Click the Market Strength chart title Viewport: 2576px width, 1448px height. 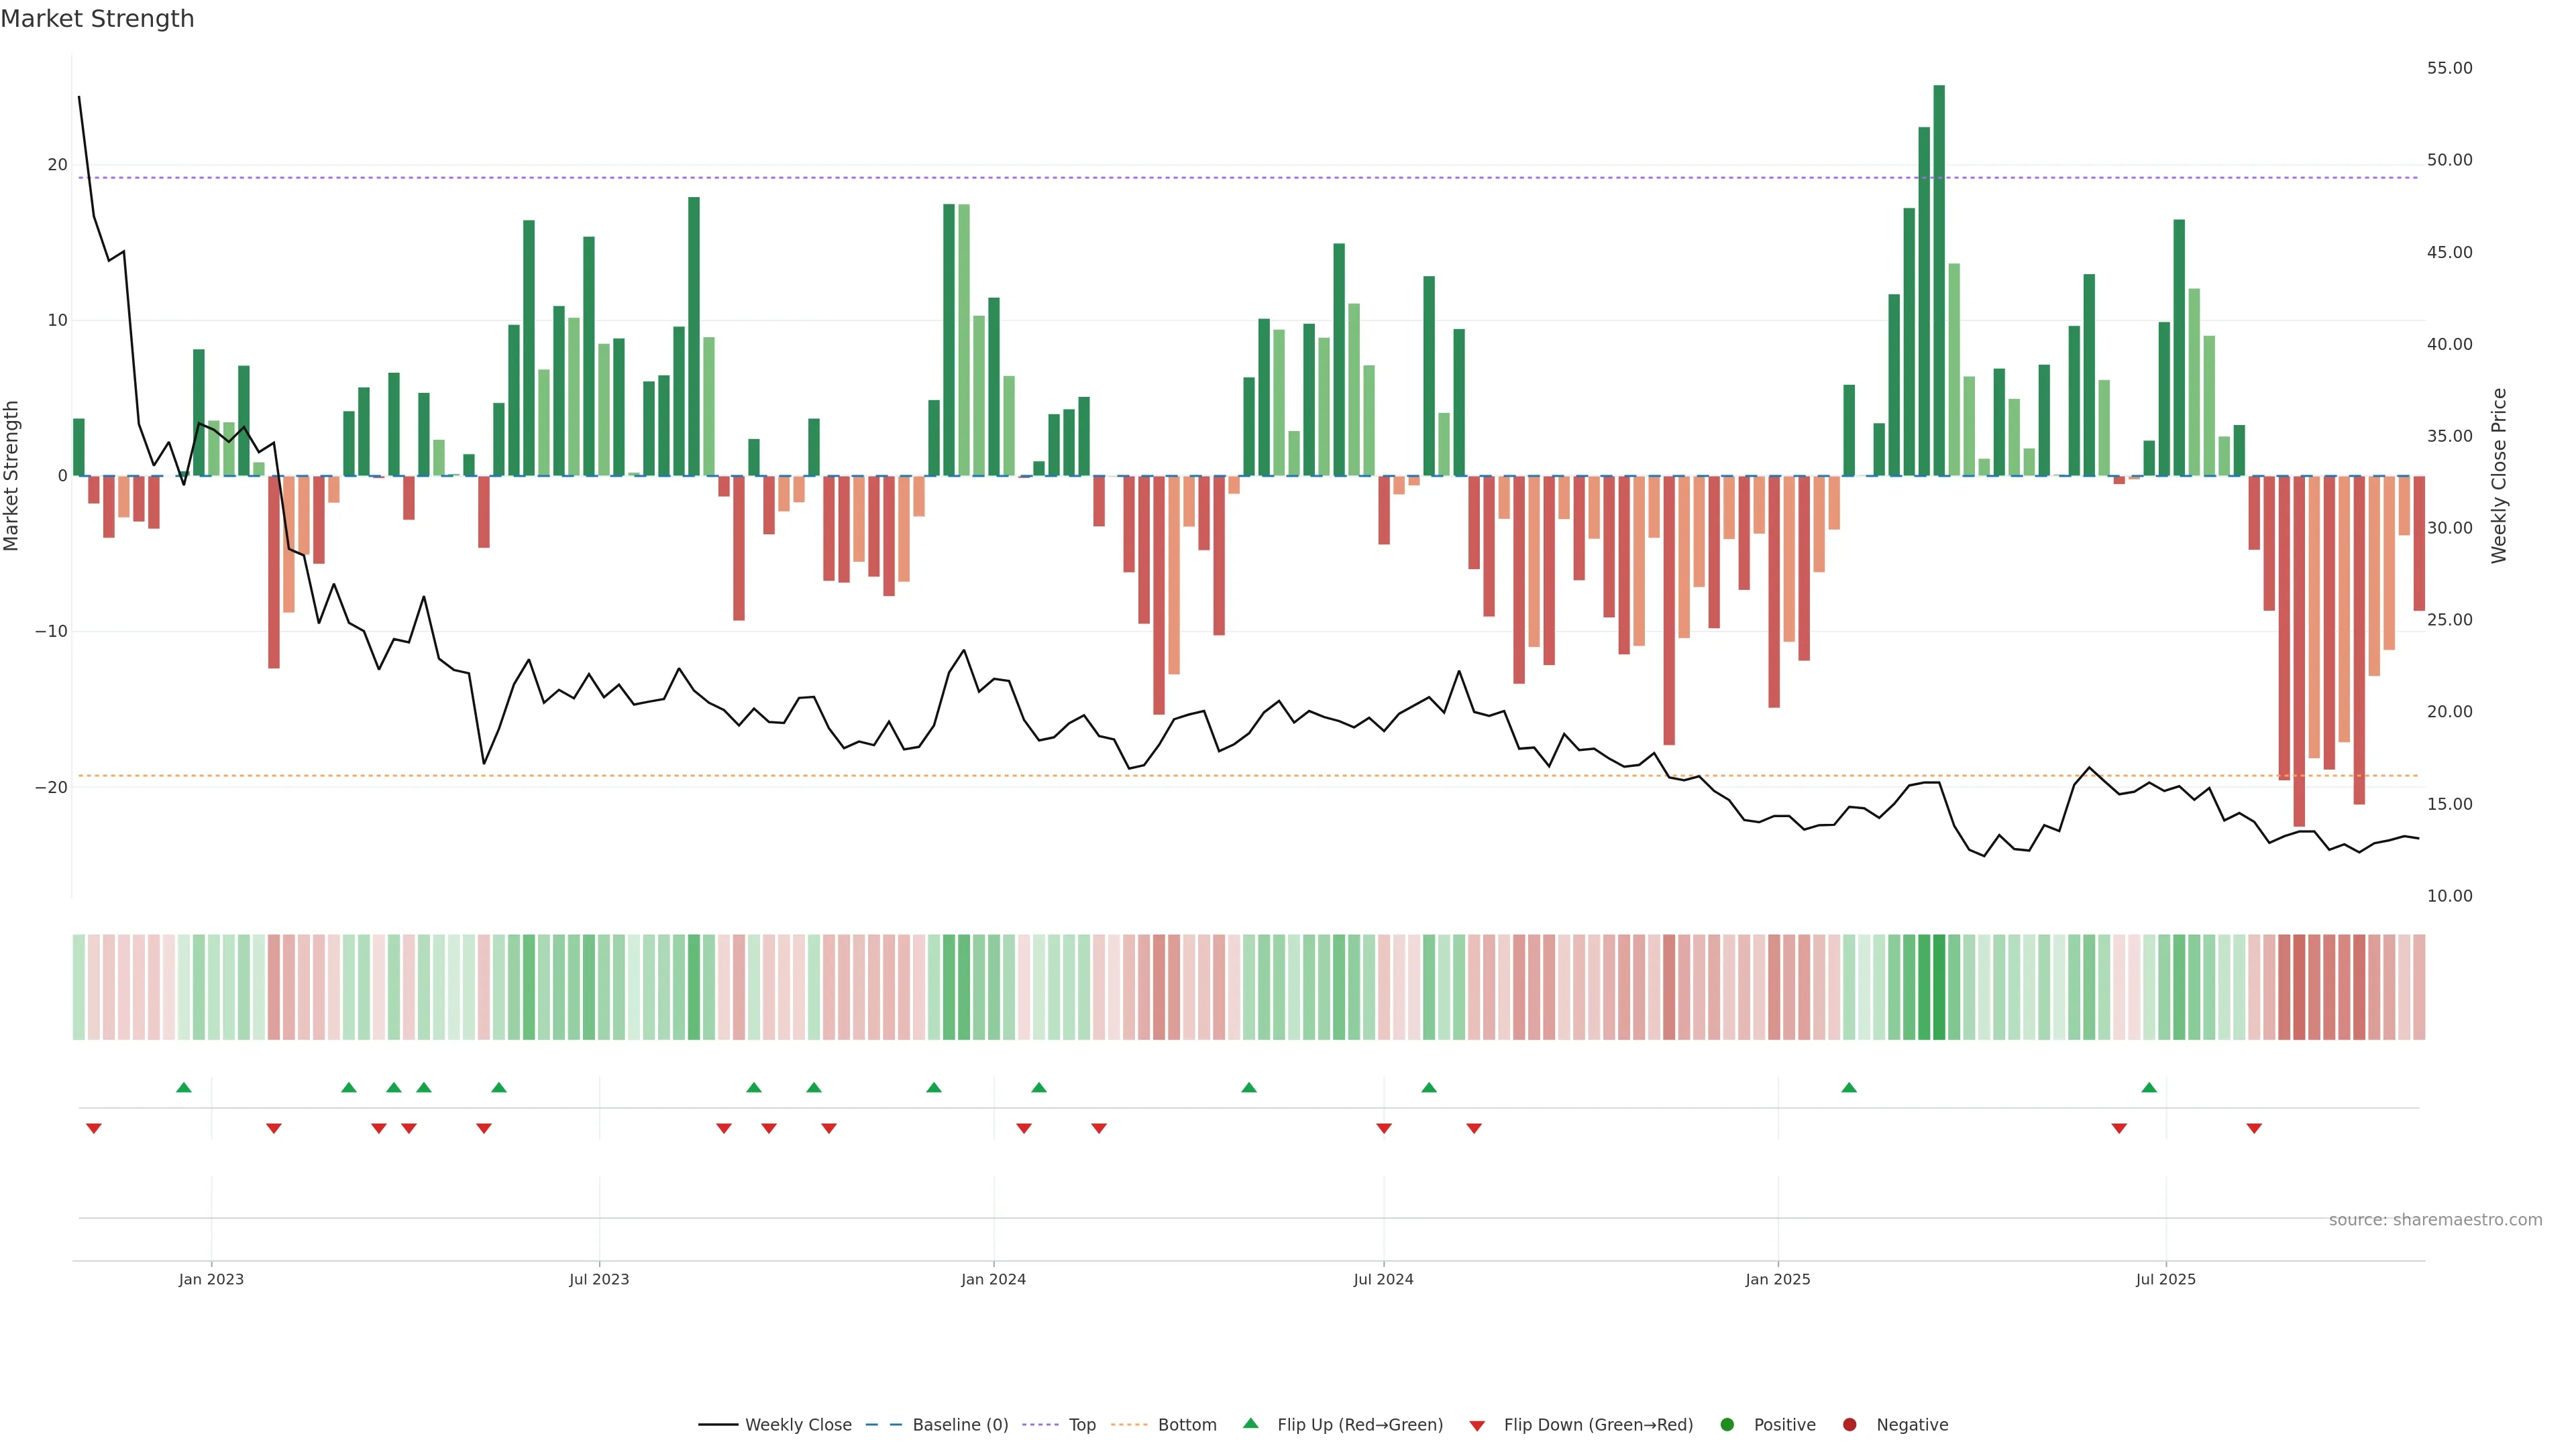(x=97, y=19)
